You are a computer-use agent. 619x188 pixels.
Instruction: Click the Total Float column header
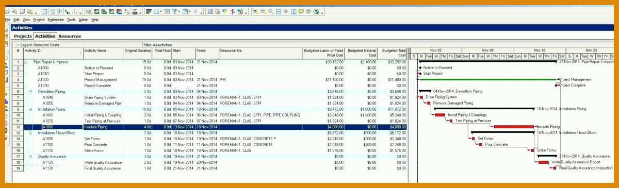[x=162, y=53]
